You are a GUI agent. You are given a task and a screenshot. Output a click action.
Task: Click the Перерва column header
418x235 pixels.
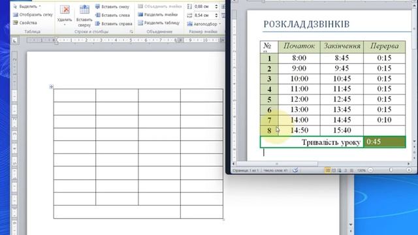(385, 46)
